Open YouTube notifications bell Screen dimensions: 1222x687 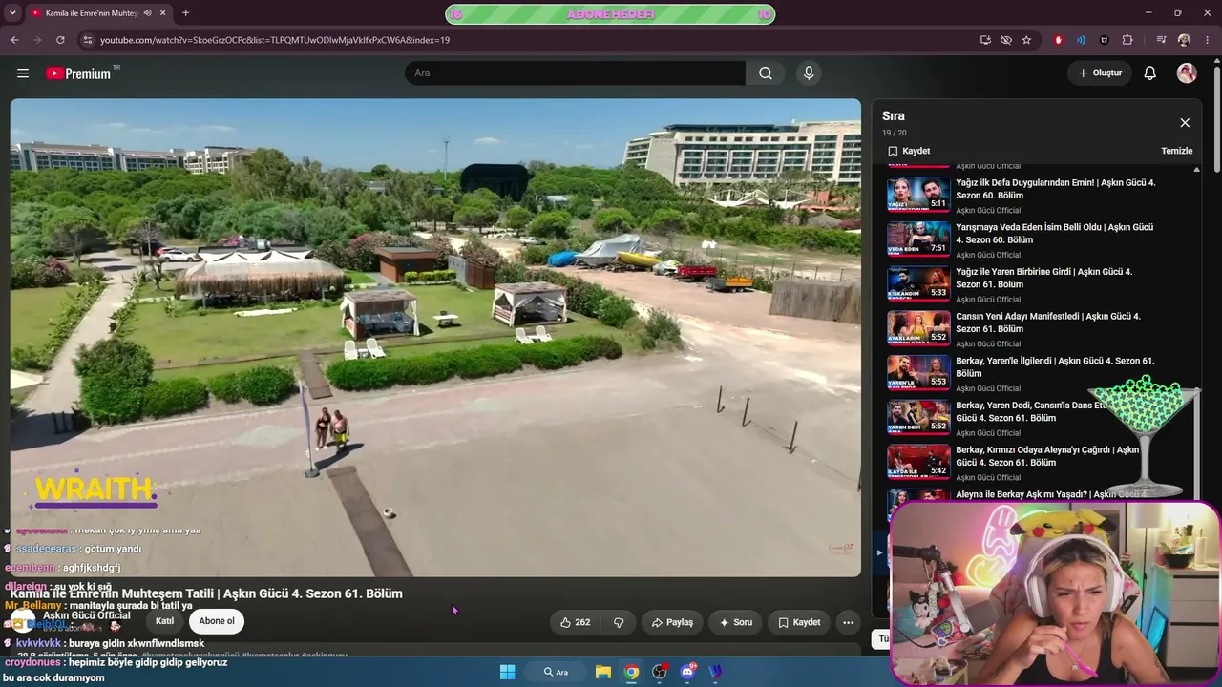pos(1150,73)
